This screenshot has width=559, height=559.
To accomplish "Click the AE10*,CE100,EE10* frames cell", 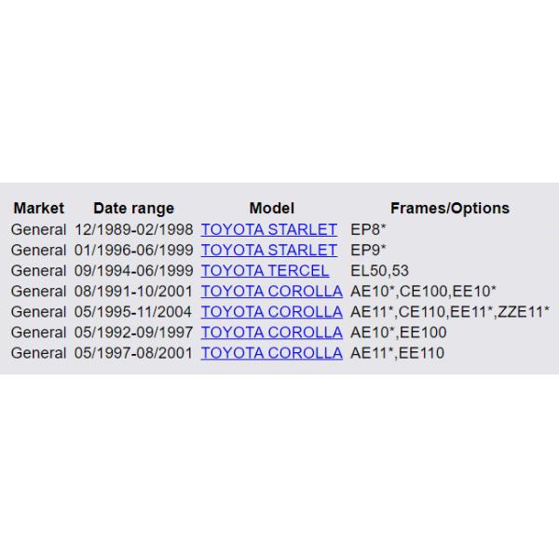I will [x=423, y=291].
